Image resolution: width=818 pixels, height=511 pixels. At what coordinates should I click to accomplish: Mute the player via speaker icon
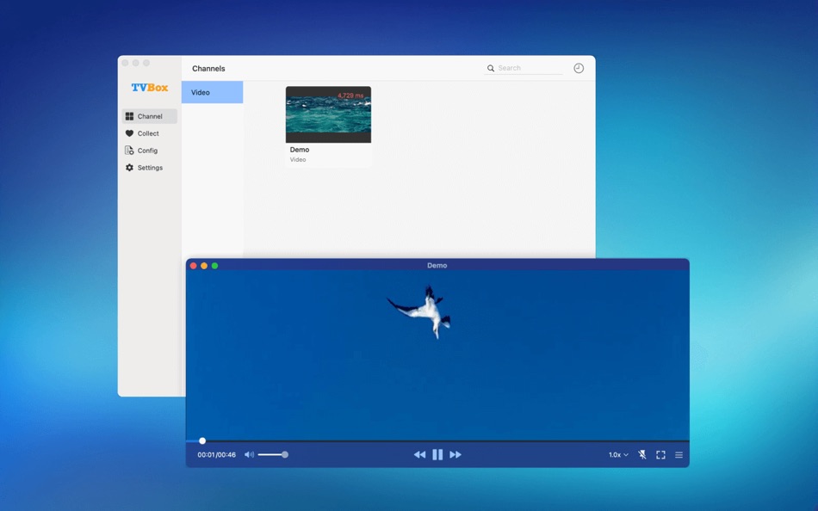250,455
